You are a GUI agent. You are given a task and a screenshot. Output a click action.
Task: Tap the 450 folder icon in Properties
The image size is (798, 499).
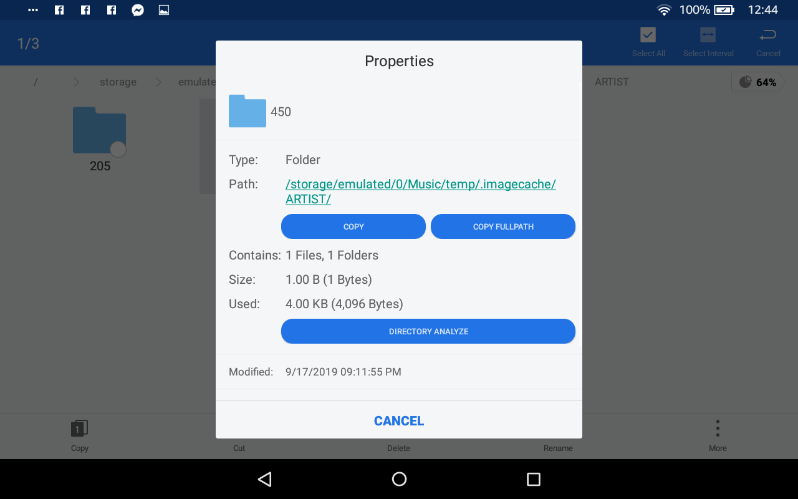coord(248,112)
